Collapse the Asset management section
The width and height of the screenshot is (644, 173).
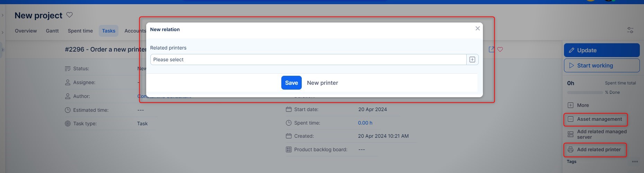point(599,119)
